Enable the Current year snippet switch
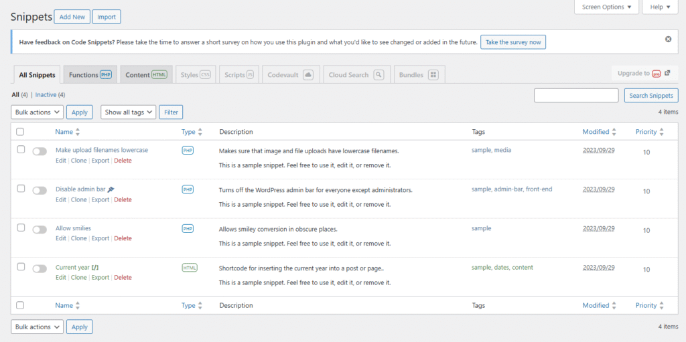The width and height of the screenshot is (686, 342). click(x=40, y=268)
